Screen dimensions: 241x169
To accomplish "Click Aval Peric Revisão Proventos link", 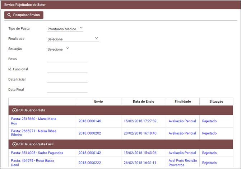I will [182, 163].
